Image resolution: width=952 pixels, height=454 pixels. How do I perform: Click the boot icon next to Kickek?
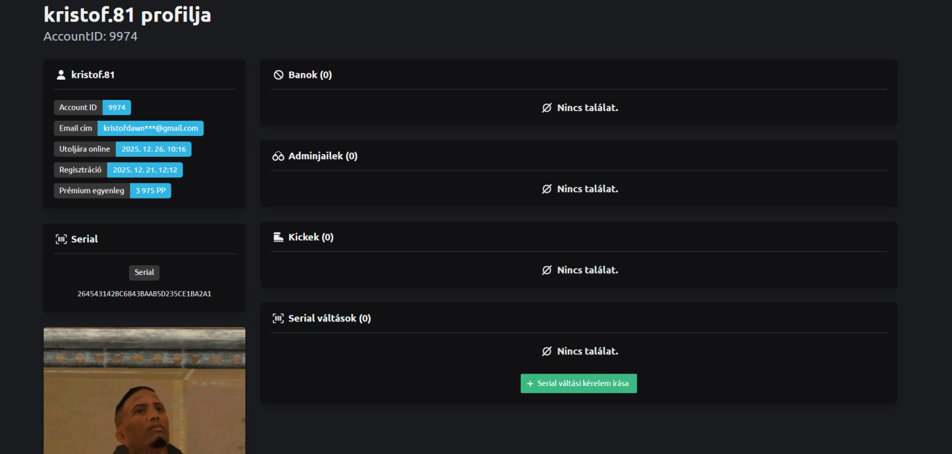point(278,237)
